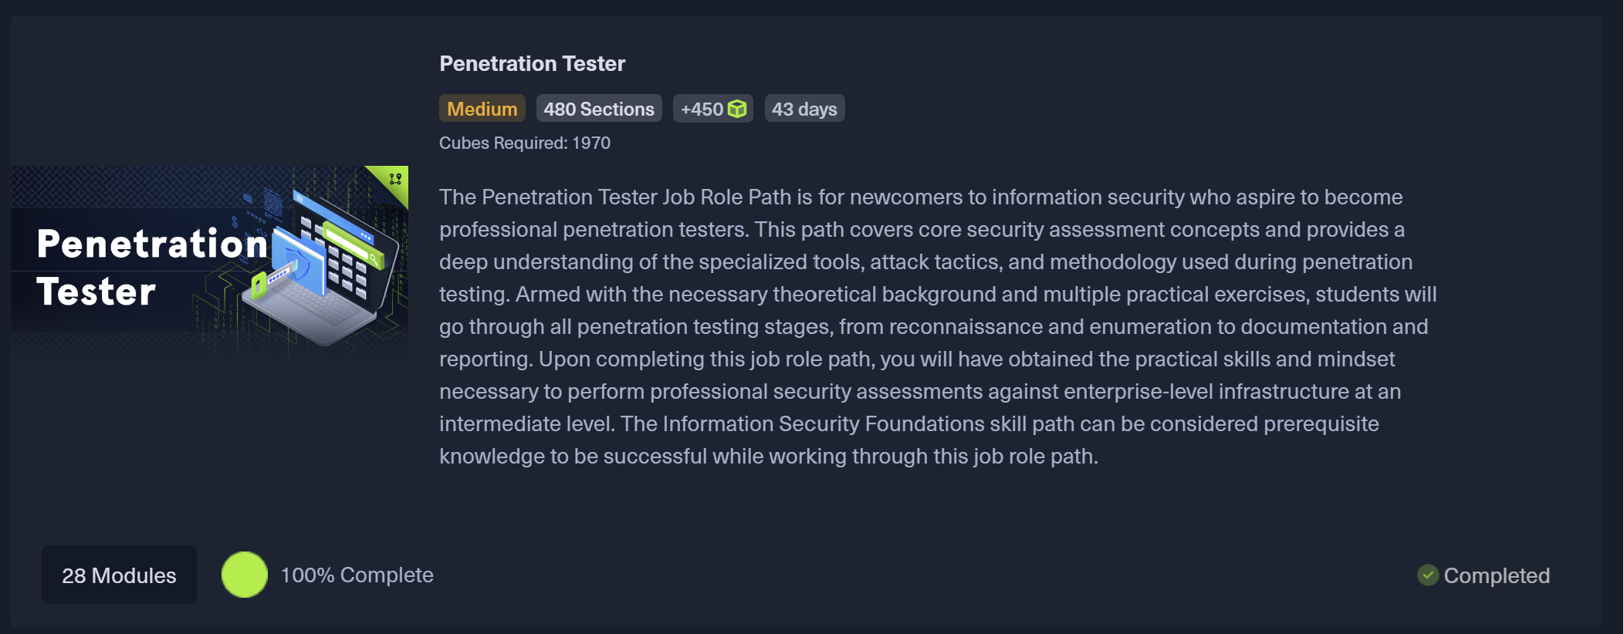Image resolution: width=1624 pixels, height=634 pixels.
Task: Click the 43 days duration badge
Action: 804,109
